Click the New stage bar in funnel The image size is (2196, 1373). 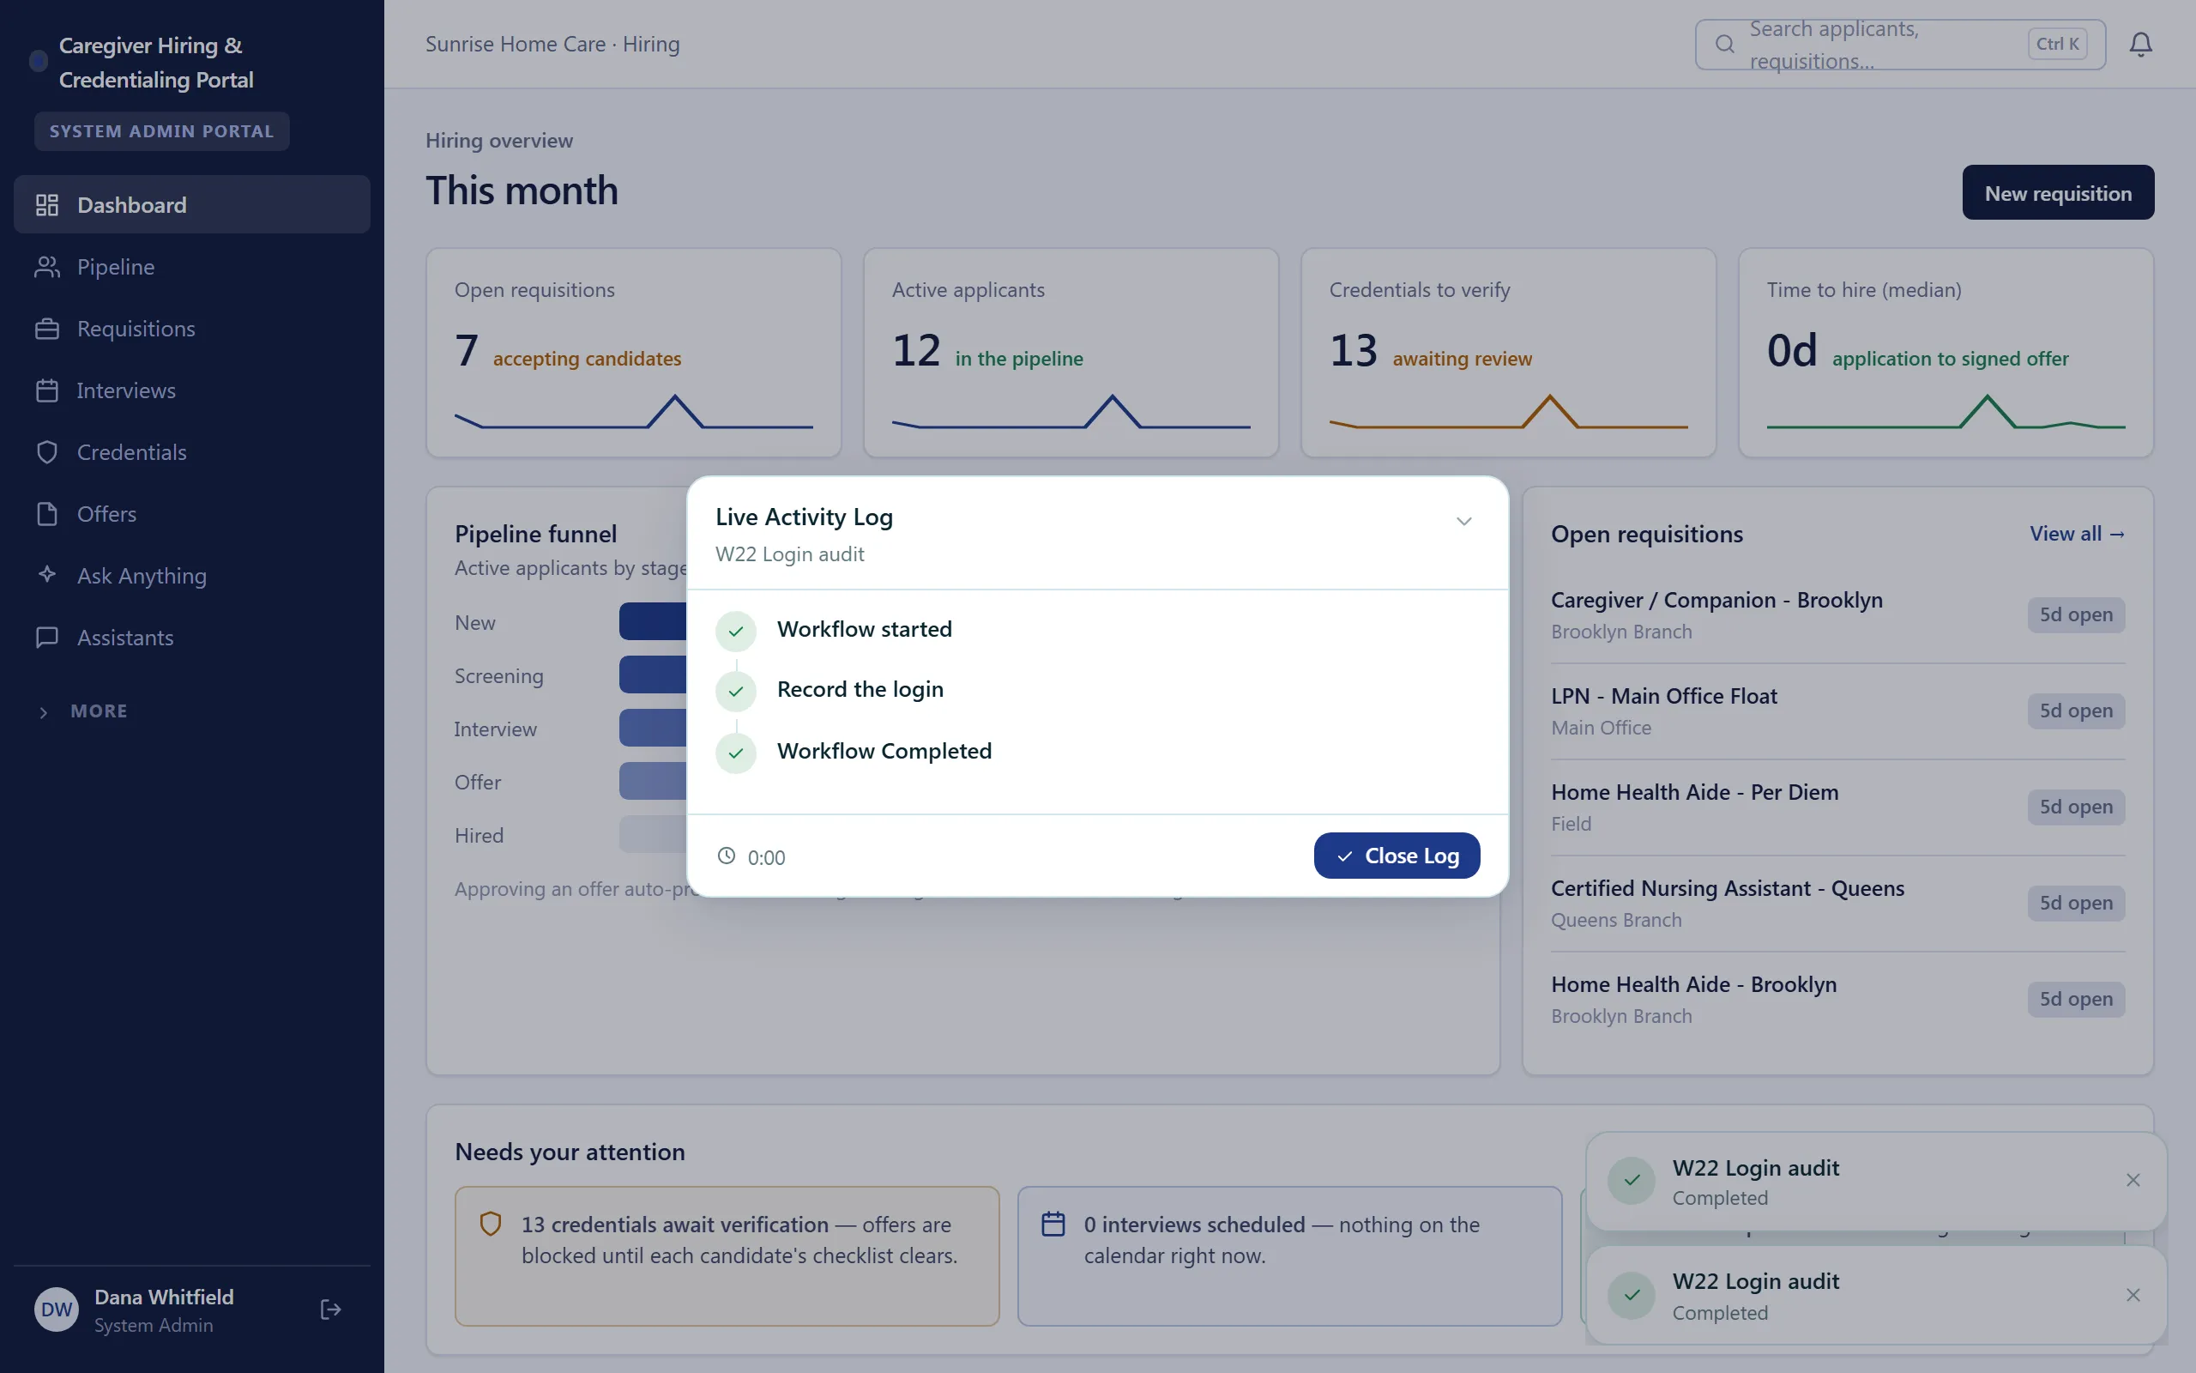[x=653, y=622]
